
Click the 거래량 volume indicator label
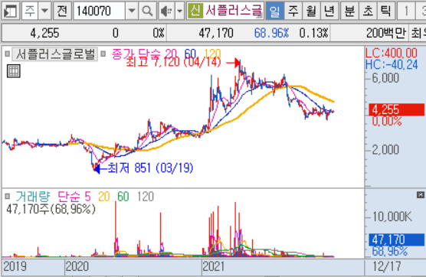coord(33,197)
